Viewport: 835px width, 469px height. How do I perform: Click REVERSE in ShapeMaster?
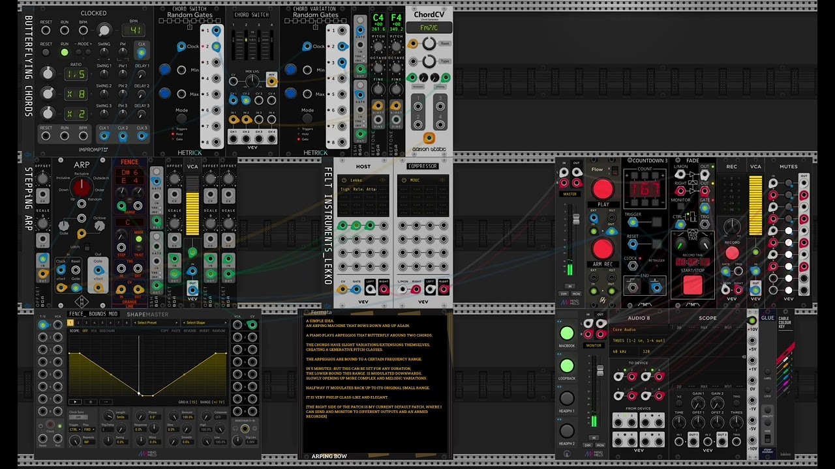pyautogui.click(x=190, y=331)
